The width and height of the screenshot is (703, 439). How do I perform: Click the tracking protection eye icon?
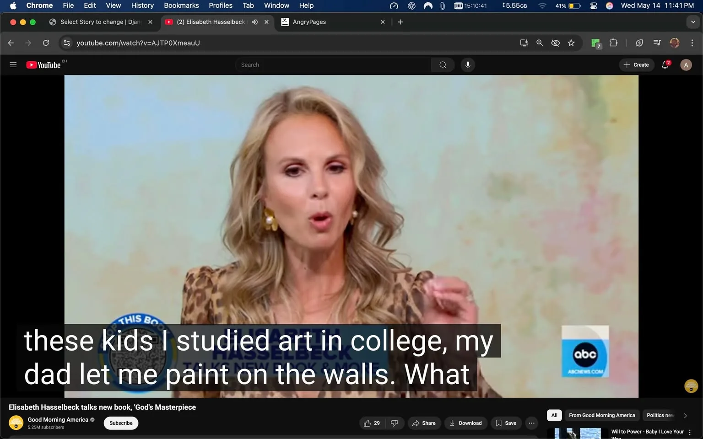pyautogui.click(x=555, y=43)
